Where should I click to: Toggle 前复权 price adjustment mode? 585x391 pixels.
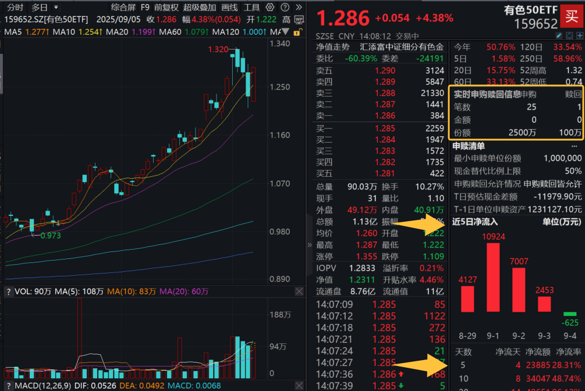pyautogui.click(x=167, y=7)
